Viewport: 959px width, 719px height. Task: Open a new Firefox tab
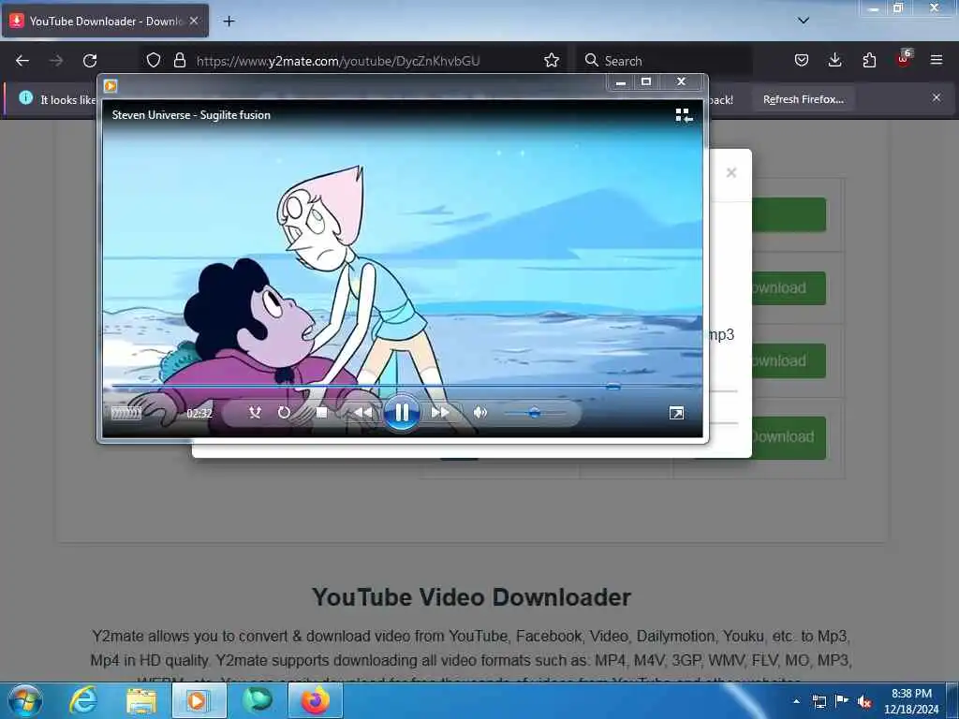tap(229, 22)
